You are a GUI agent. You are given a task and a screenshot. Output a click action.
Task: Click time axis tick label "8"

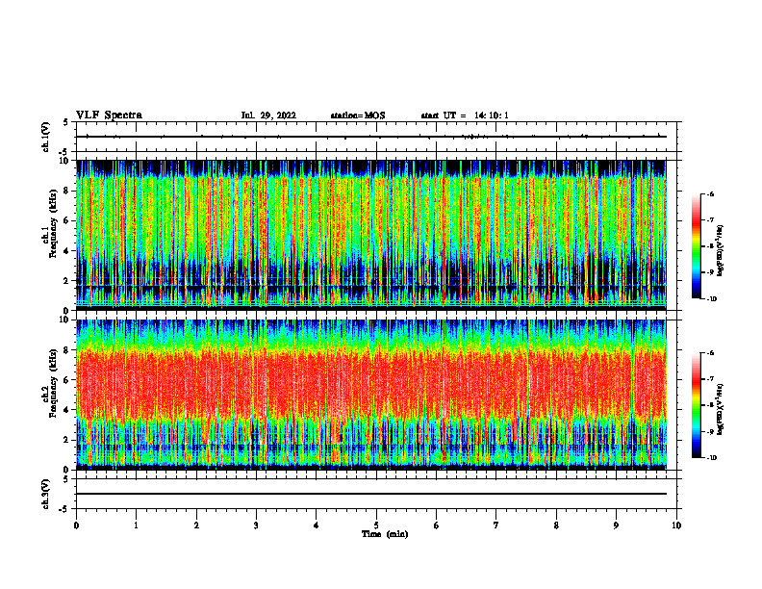point(556,525)
